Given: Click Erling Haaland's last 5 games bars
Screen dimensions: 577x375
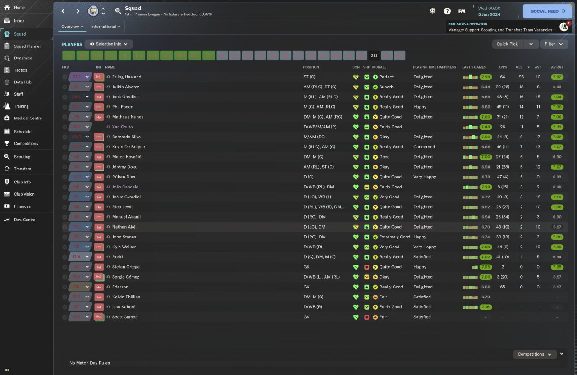Looking at the screenshot, I should (470, 77).
